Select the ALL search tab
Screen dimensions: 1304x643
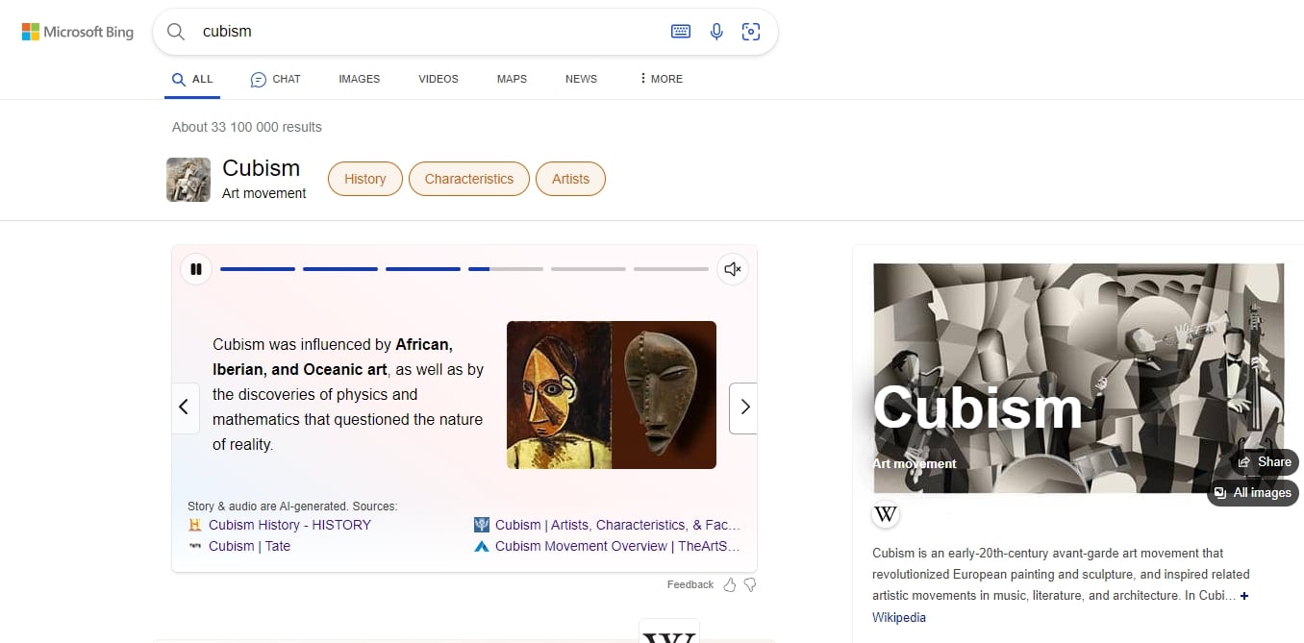click(x=192, y=79)
